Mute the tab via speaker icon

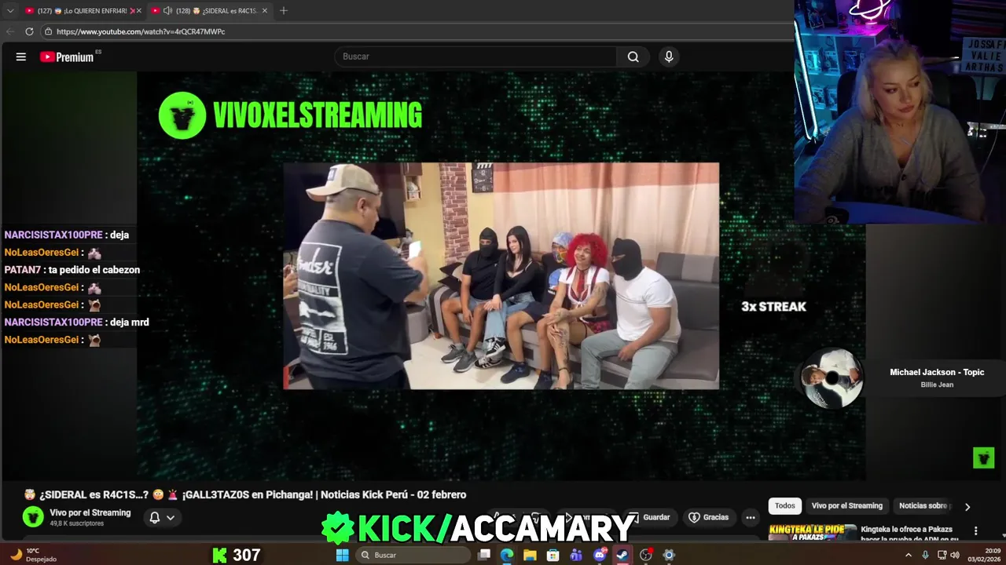click(x=167, y=10)
